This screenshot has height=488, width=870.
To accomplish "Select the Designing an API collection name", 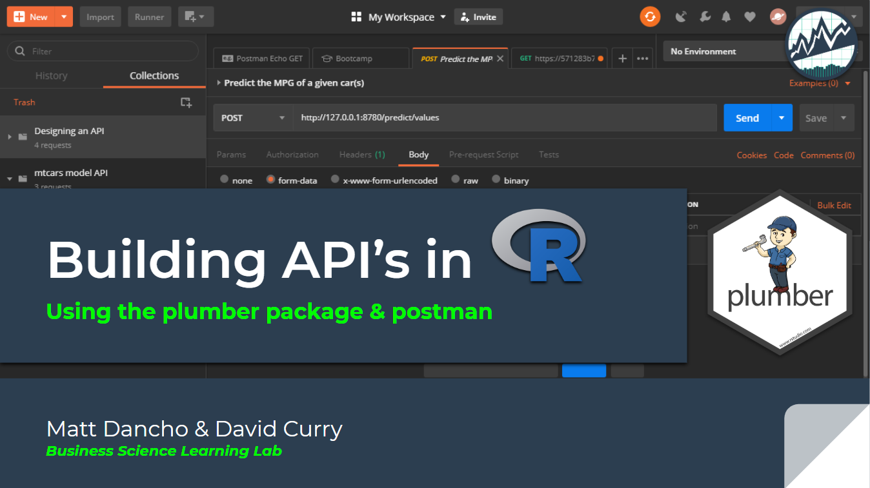I will pos(69,131).
